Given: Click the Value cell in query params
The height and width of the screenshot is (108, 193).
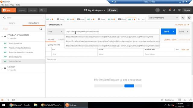Looking at the screenshot, I should click(x=121, y=54).
